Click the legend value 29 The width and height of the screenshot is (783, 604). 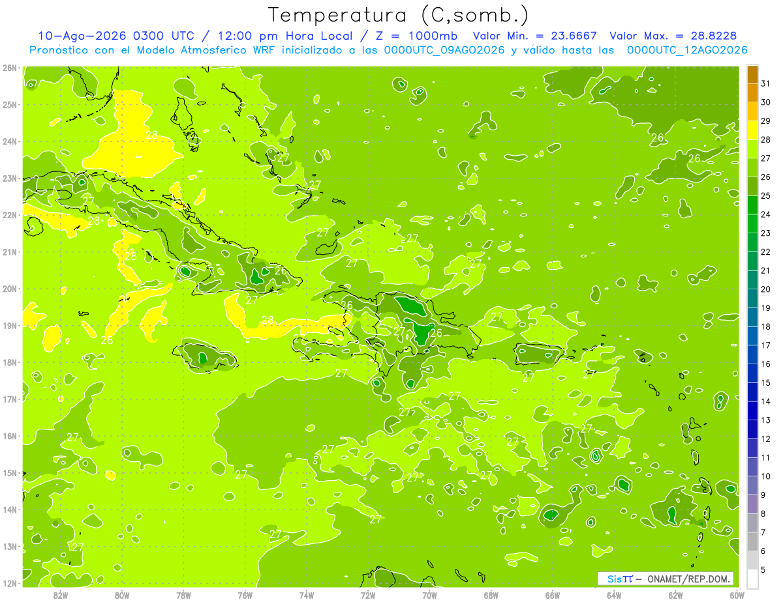point(766,121)
